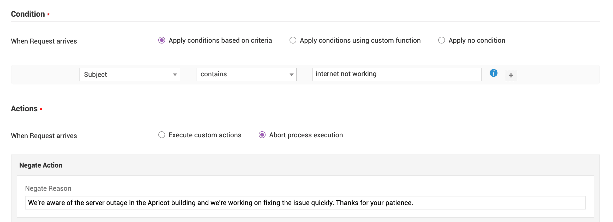Select 'Apply conditions based on criteria' radio
613x222 pixels.
162,40
